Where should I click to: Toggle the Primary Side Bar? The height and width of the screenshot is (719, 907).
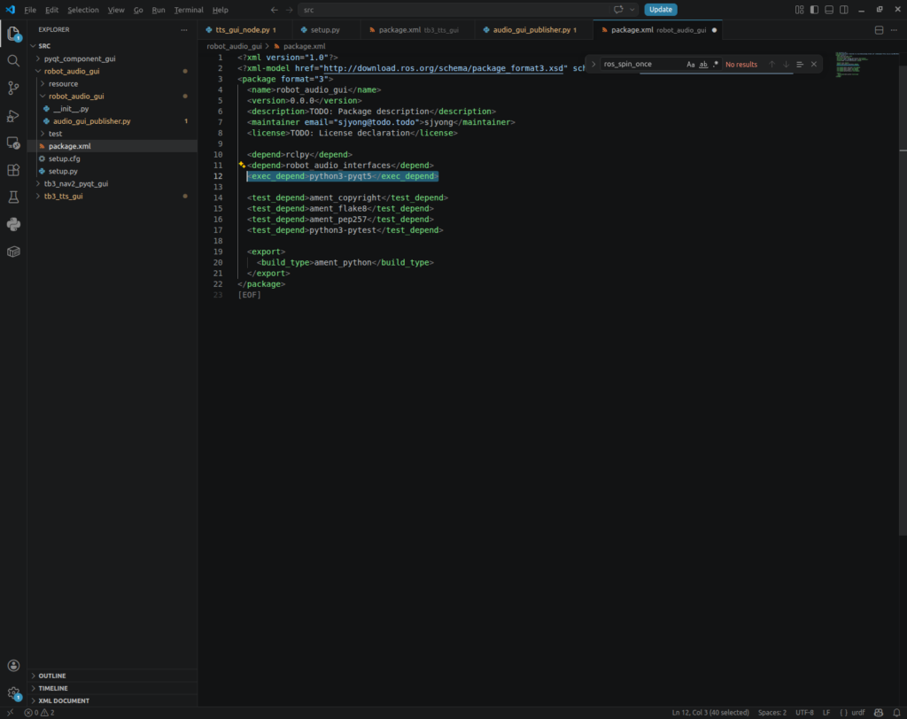(x=814, y=10)
